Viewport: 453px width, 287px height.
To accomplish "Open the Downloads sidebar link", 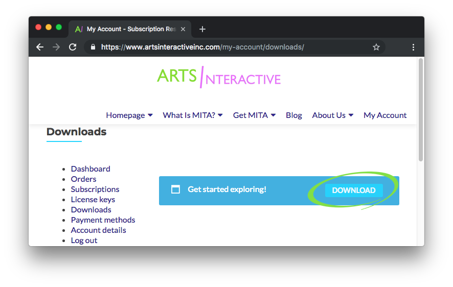I will [91, 210].
